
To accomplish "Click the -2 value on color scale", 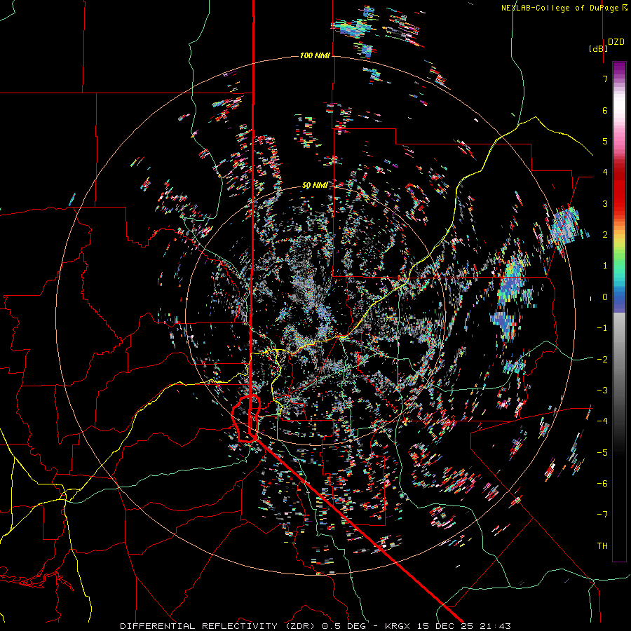I will 602,360.
